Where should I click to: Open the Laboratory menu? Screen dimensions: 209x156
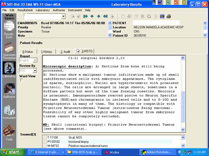43,10
